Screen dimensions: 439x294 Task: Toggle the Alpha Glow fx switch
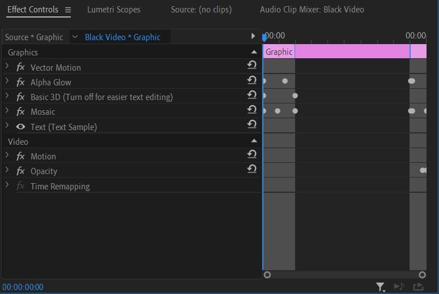[x=20, y=83]
